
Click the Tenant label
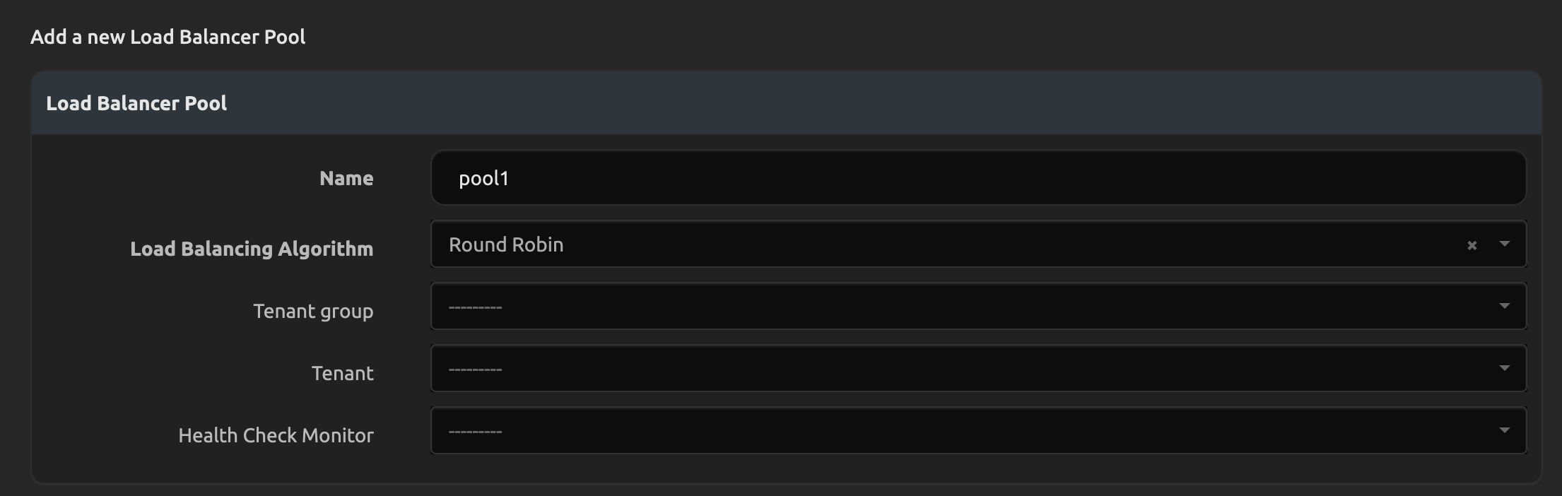pyautogui.click(x=343, y=373)
